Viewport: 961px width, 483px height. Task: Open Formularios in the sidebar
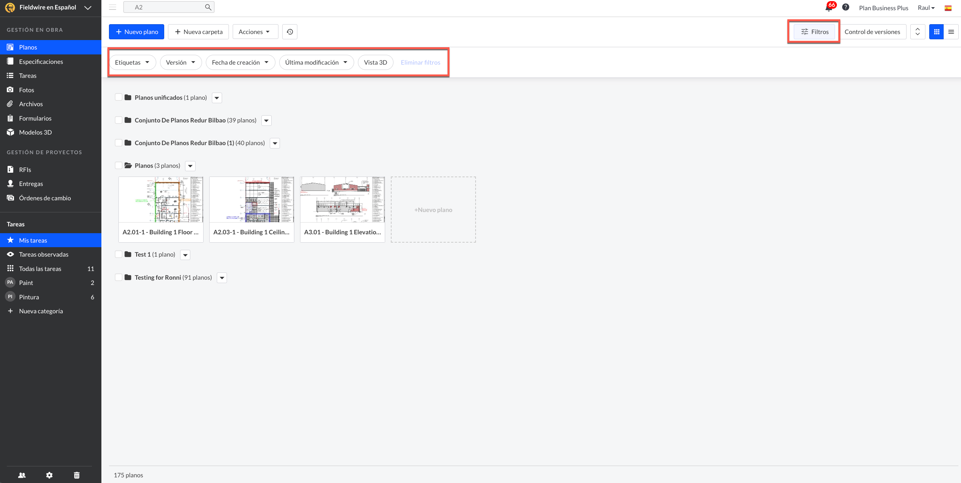pos(35,118)
